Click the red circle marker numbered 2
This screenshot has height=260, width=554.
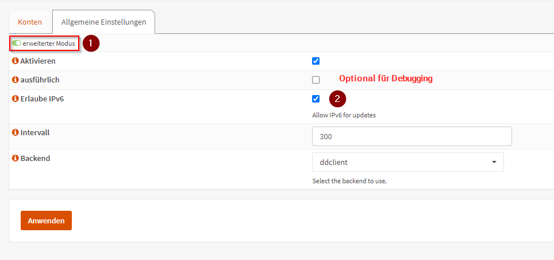337,99
